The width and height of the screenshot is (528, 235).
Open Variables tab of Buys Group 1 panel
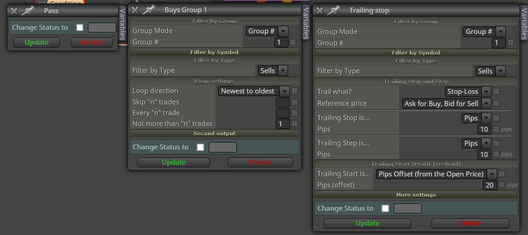coord(306,23)
